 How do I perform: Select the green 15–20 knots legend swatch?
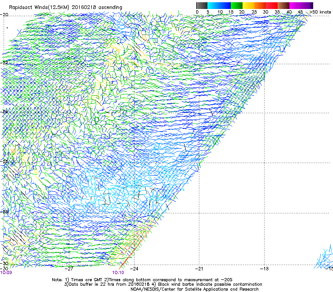tap(237, 5)
